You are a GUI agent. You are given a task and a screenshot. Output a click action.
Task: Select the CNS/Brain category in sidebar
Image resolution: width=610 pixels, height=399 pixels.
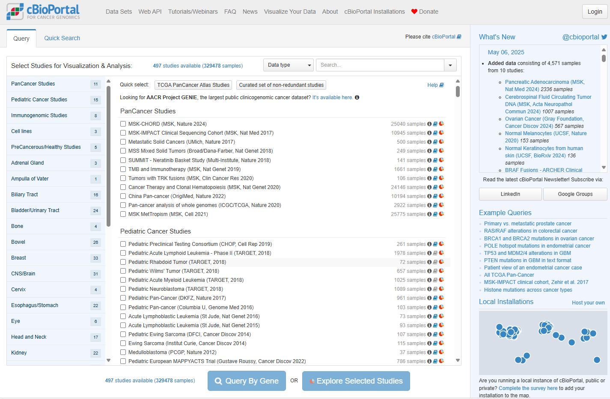(23, 274)
